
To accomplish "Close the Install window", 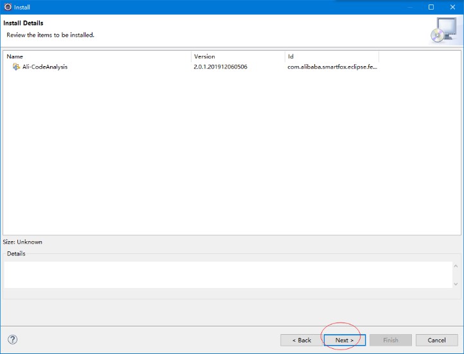I will coord(452,7).
